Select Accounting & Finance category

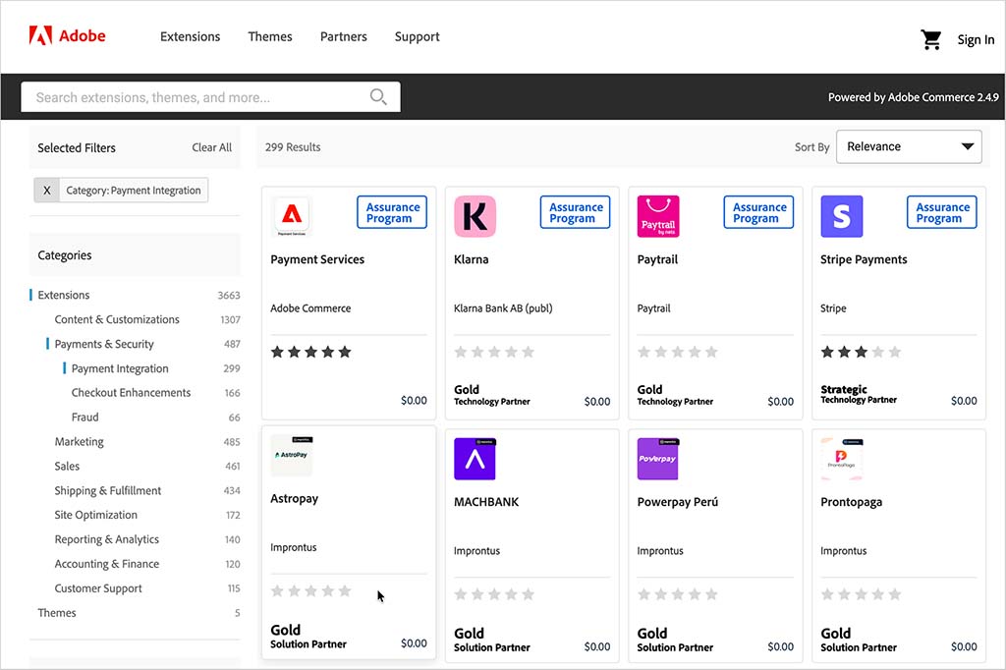(106, 564)
